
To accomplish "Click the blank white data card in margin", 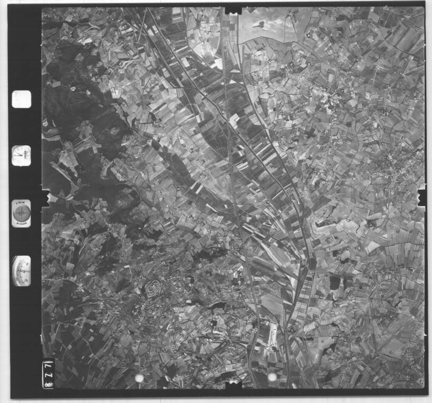I will [22, 99].
